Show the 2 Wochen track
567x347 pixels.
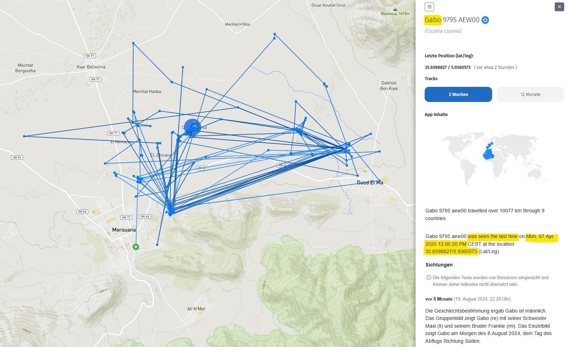coord(458,95)
